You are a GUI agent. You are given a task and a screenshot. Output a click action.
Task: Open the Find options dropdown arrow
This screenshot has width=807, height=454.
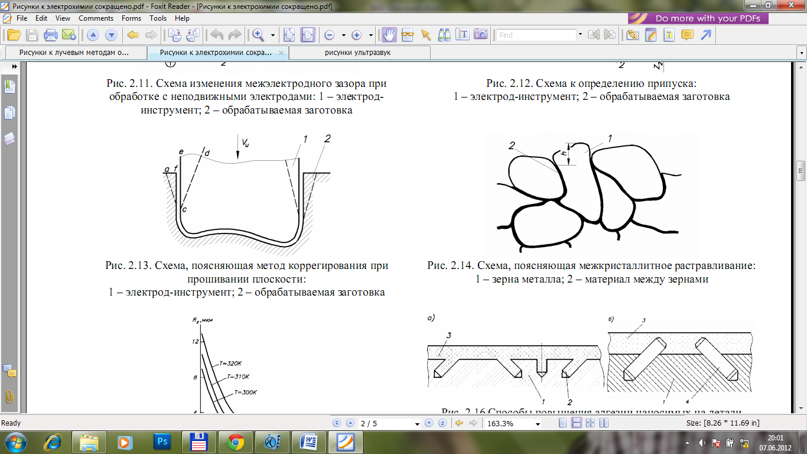(x=580, y=35)
